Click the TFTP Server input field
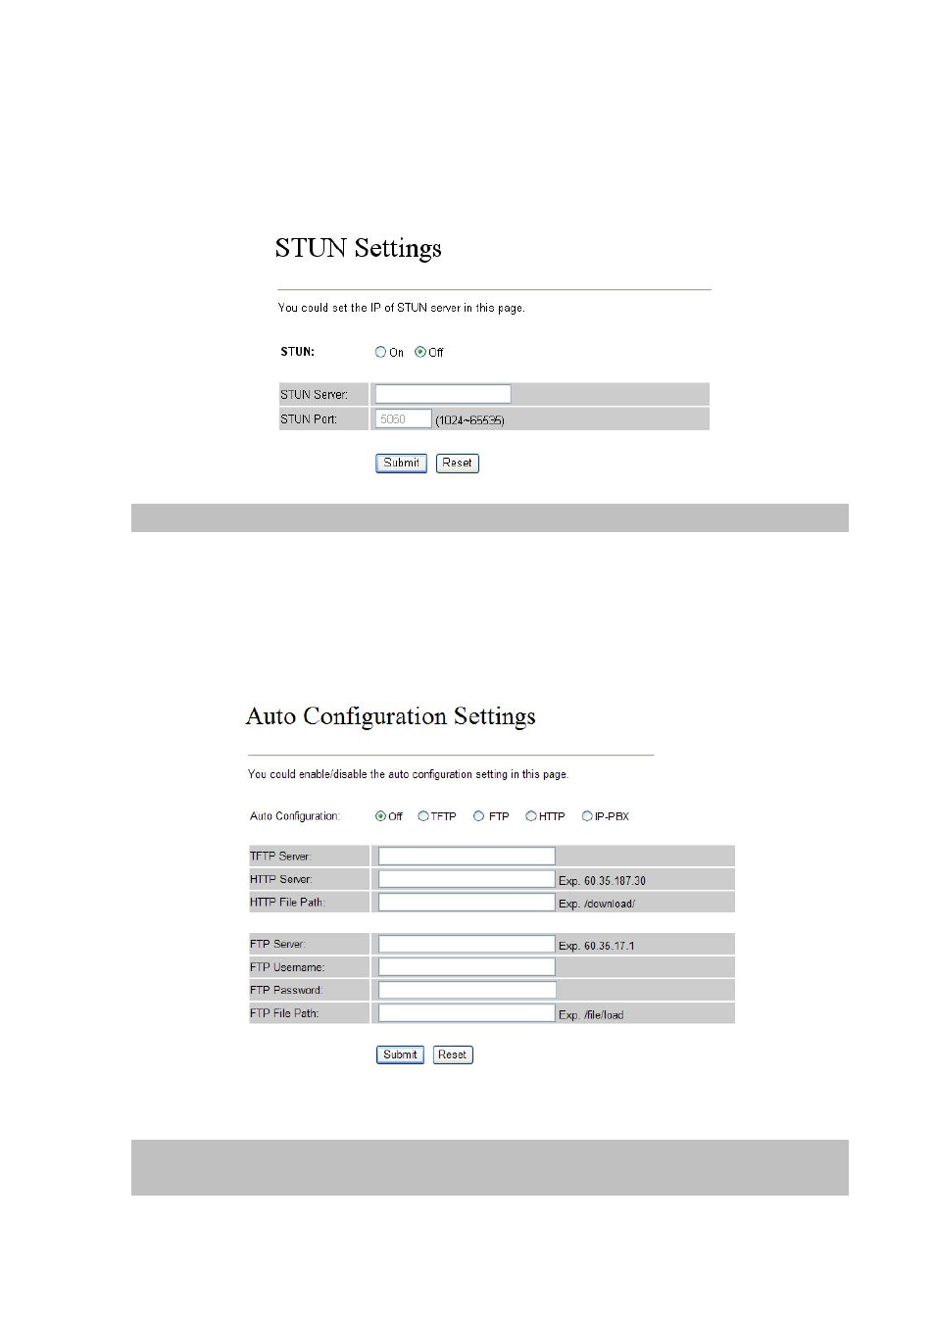Screen dimensions: 935x1323 click(467, 856)
